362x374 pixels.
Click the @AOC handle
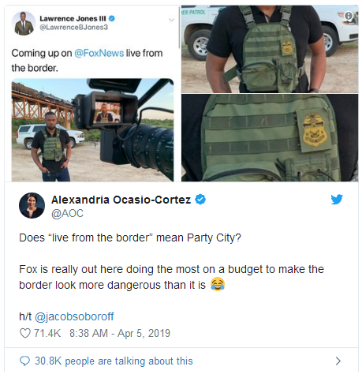(x=67, y=213)
